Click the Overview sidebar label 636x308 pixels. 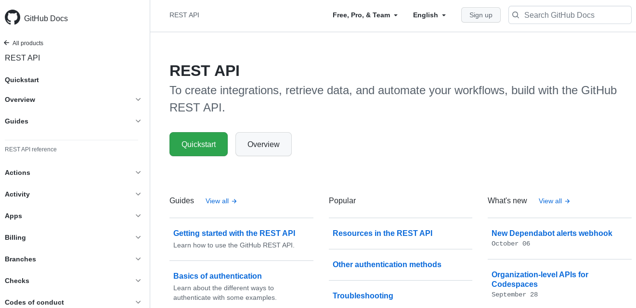(20, 99)
